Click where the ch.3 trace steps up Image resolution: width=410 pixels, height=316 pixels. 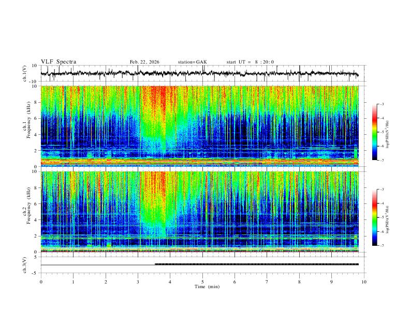pos(155,264)
